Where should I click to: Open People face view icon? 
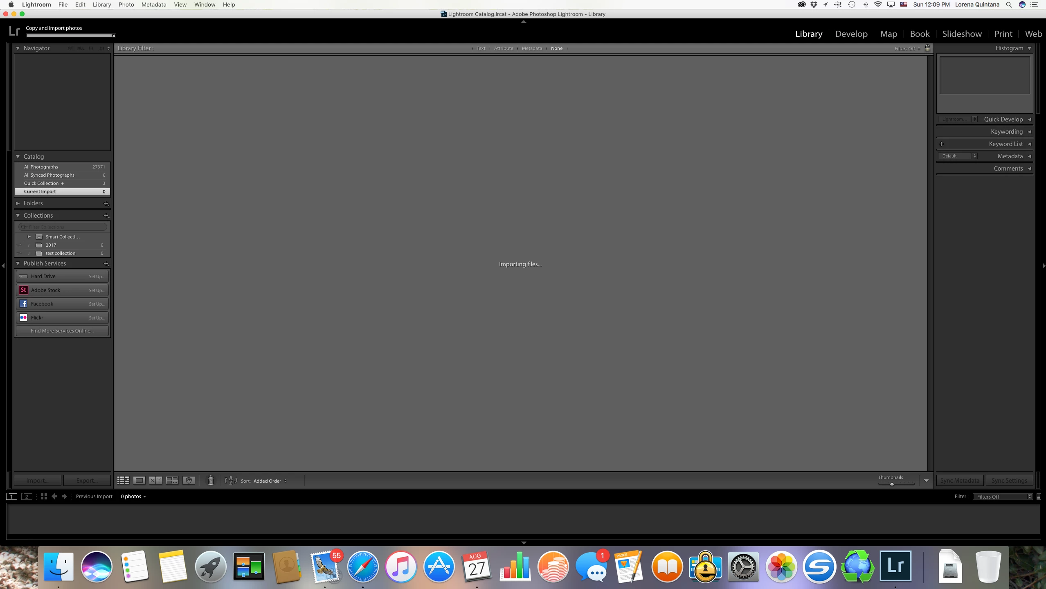189,481
